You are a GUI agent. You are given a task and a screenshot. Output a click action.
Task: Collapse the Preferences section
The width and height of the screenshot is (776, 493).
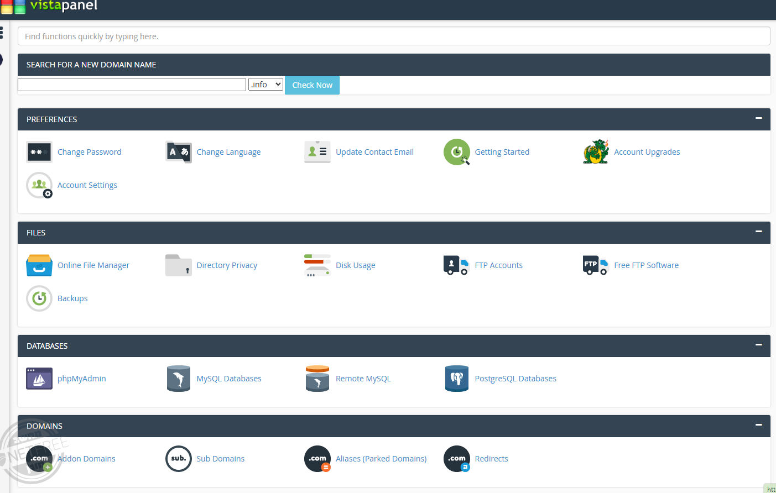758,118
